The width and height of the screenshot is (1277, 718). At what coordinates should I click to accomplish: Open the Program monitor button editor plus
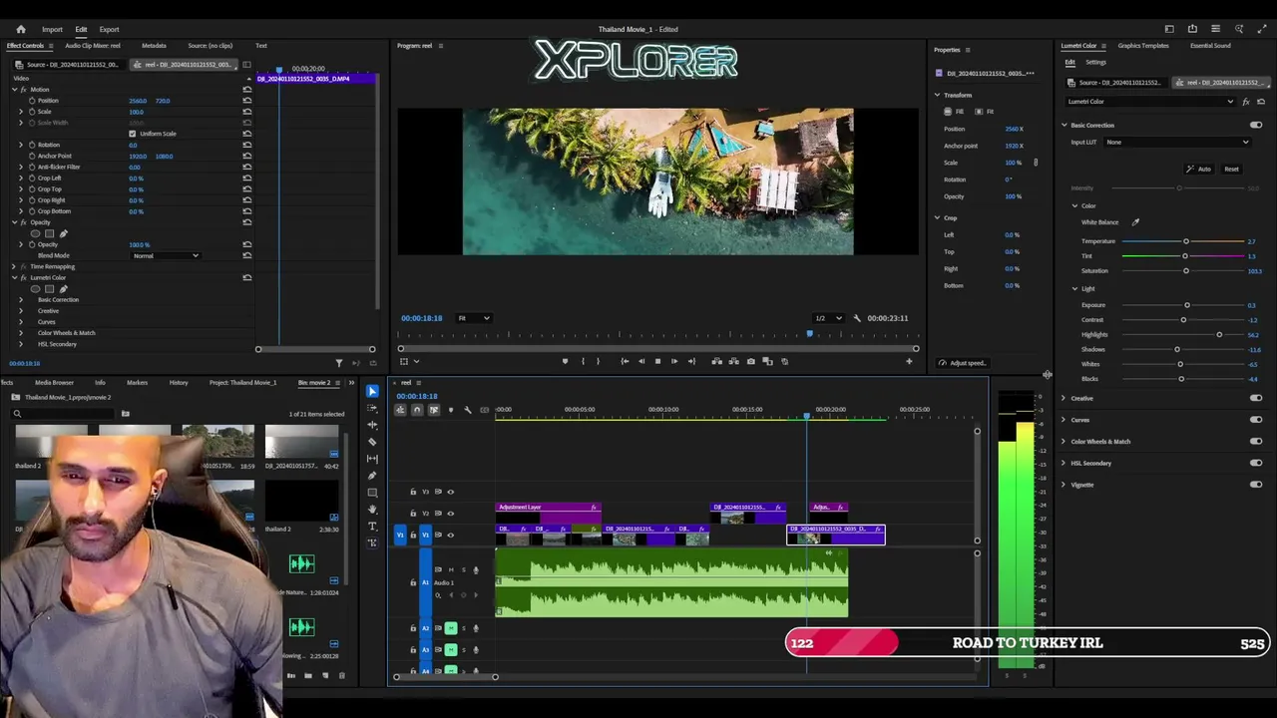tap(909, 361)
